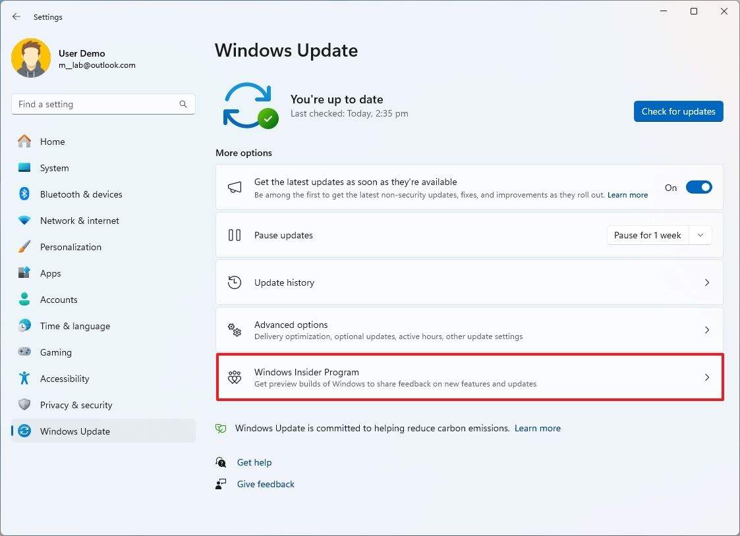740x536 pixels.
Task: Click the megaphone latest updates icon
Action: pos(235,188)
